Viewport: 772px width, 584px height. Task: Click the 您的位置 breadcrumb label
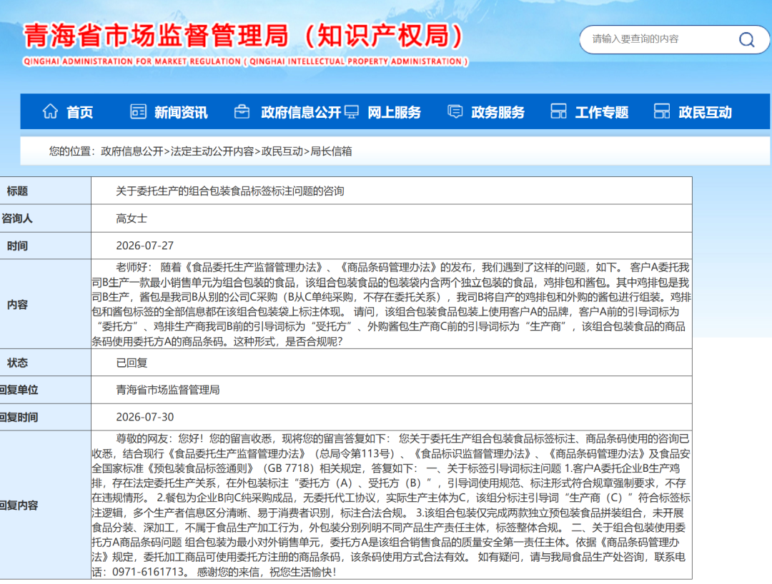pyautogui.click(x=71, y=151)
